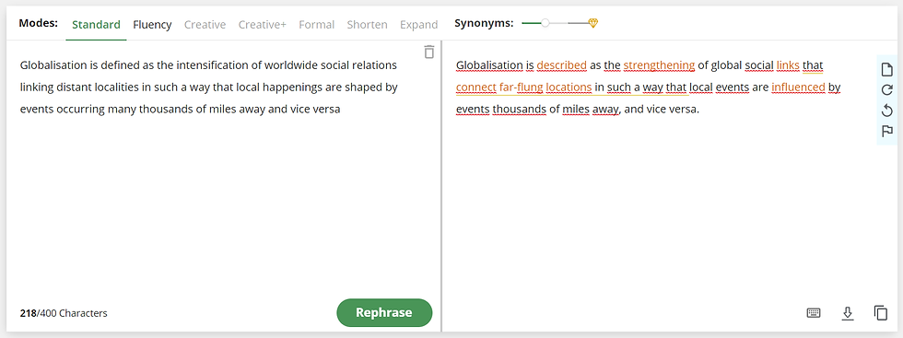Click inside the input text area

tap(223, 173)
